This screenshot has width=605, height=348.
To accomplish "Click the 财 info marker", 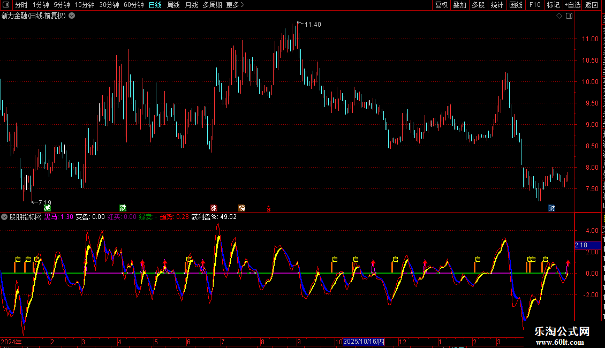I will click(x=552, y=208).
